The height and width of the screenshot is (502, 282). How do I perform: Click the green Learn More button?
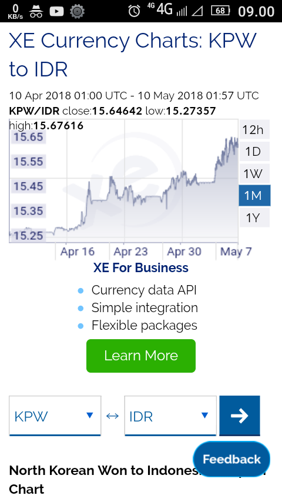(141, 356)
